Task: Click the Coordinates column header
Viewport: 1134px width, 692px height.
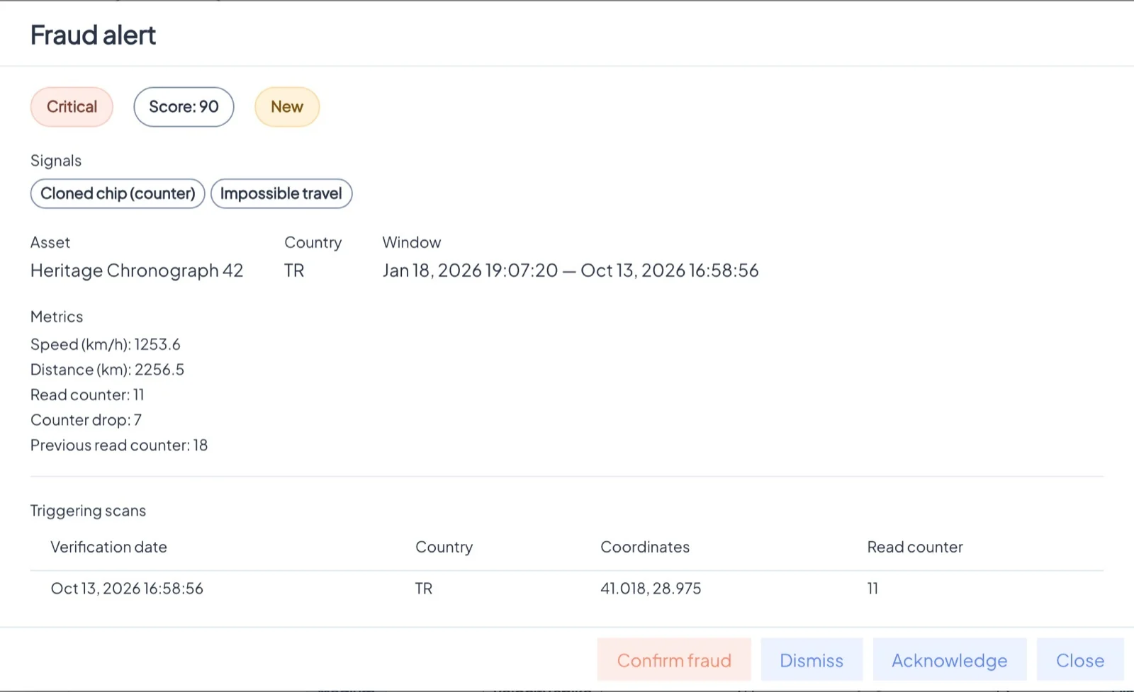Action: [x=645, y=547]
